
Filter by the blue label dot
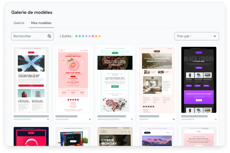(83, 36)
